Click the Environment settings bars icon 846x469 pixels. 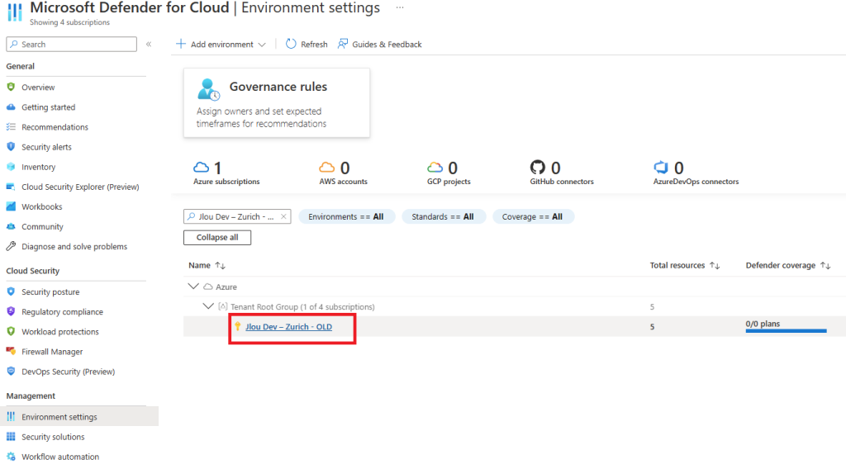coord(11,417)
